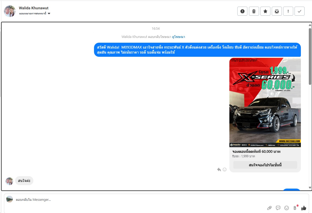Star this conversation as follow-up
The height and width of the screenshot is (213, 312).
pyautogui.click(x=265, y=11)
